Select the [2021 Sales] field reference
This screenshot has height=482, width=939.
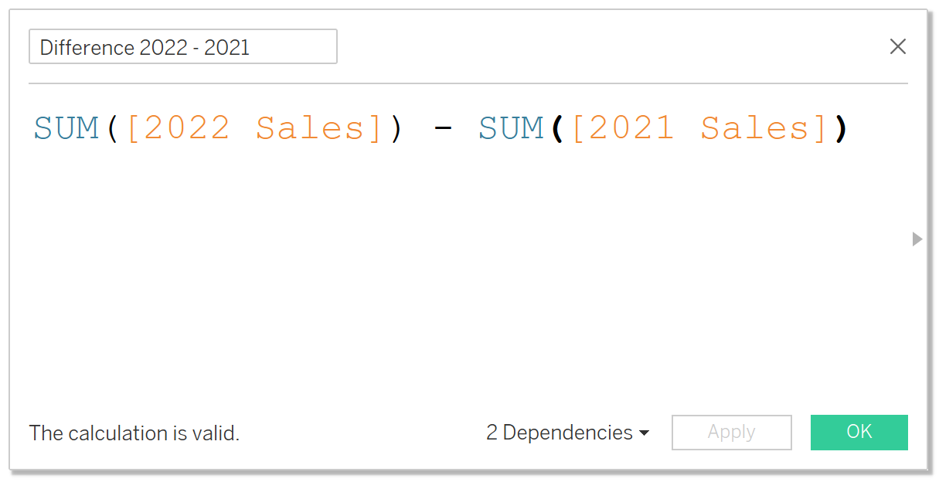(x=699, y=128)
